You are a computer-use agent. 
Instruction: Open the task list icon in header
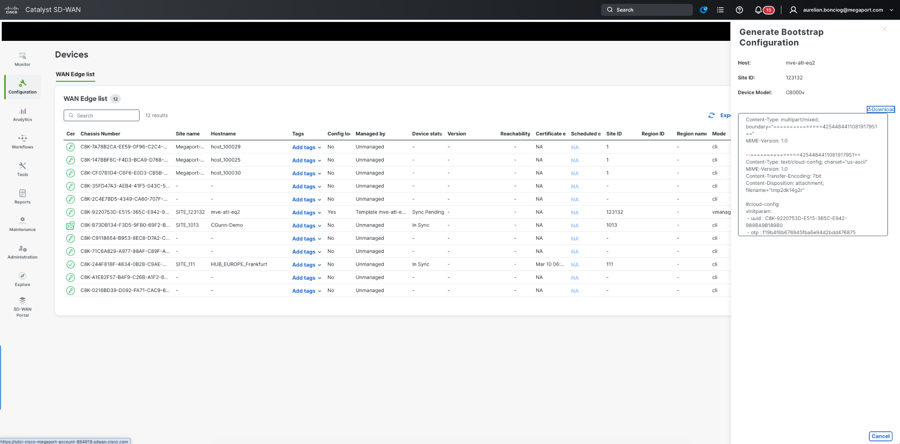click(720, 10)
